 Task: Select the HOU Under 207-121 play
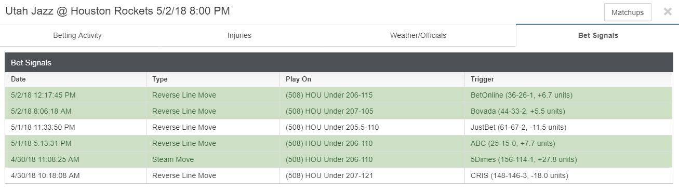point(329,175)
